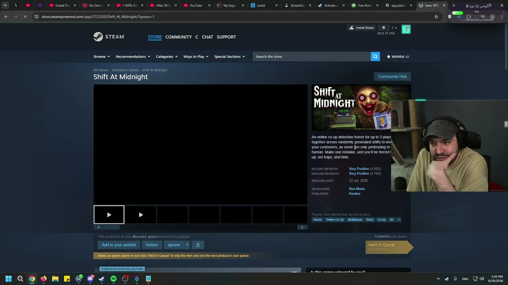Switch to the Grand The browser tab

coord(62,6)
